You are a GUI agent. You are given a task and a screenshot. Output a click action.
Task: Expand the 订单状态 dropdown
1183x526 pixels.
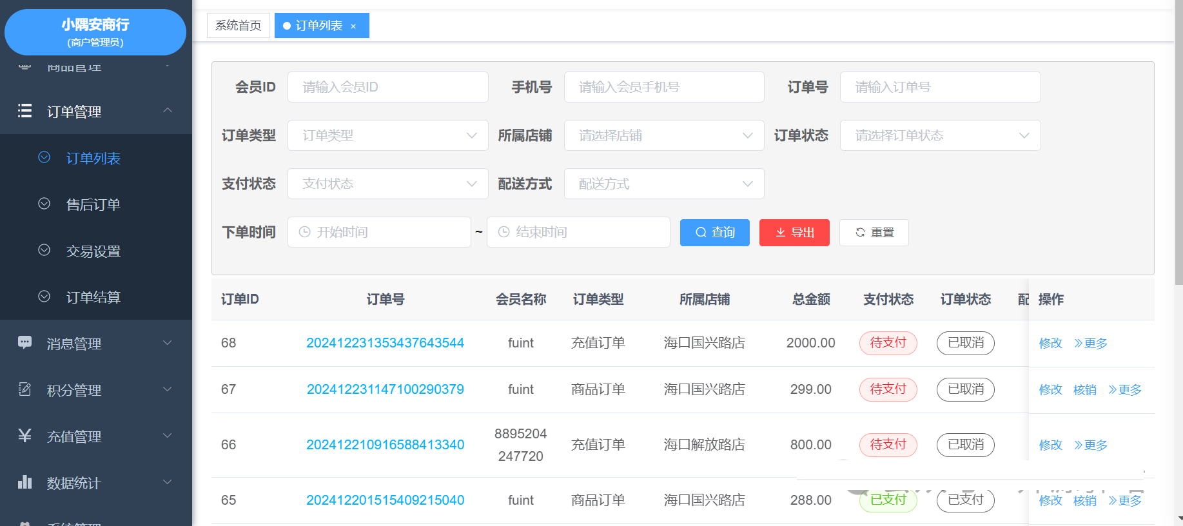coord(939,135)
